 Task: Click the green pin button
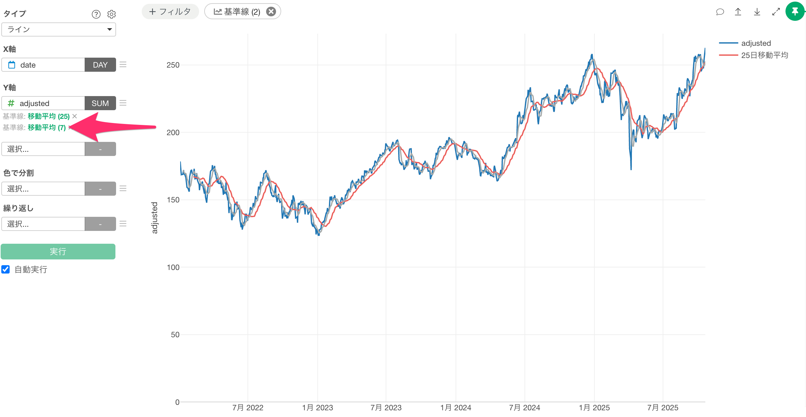[795, 12]
